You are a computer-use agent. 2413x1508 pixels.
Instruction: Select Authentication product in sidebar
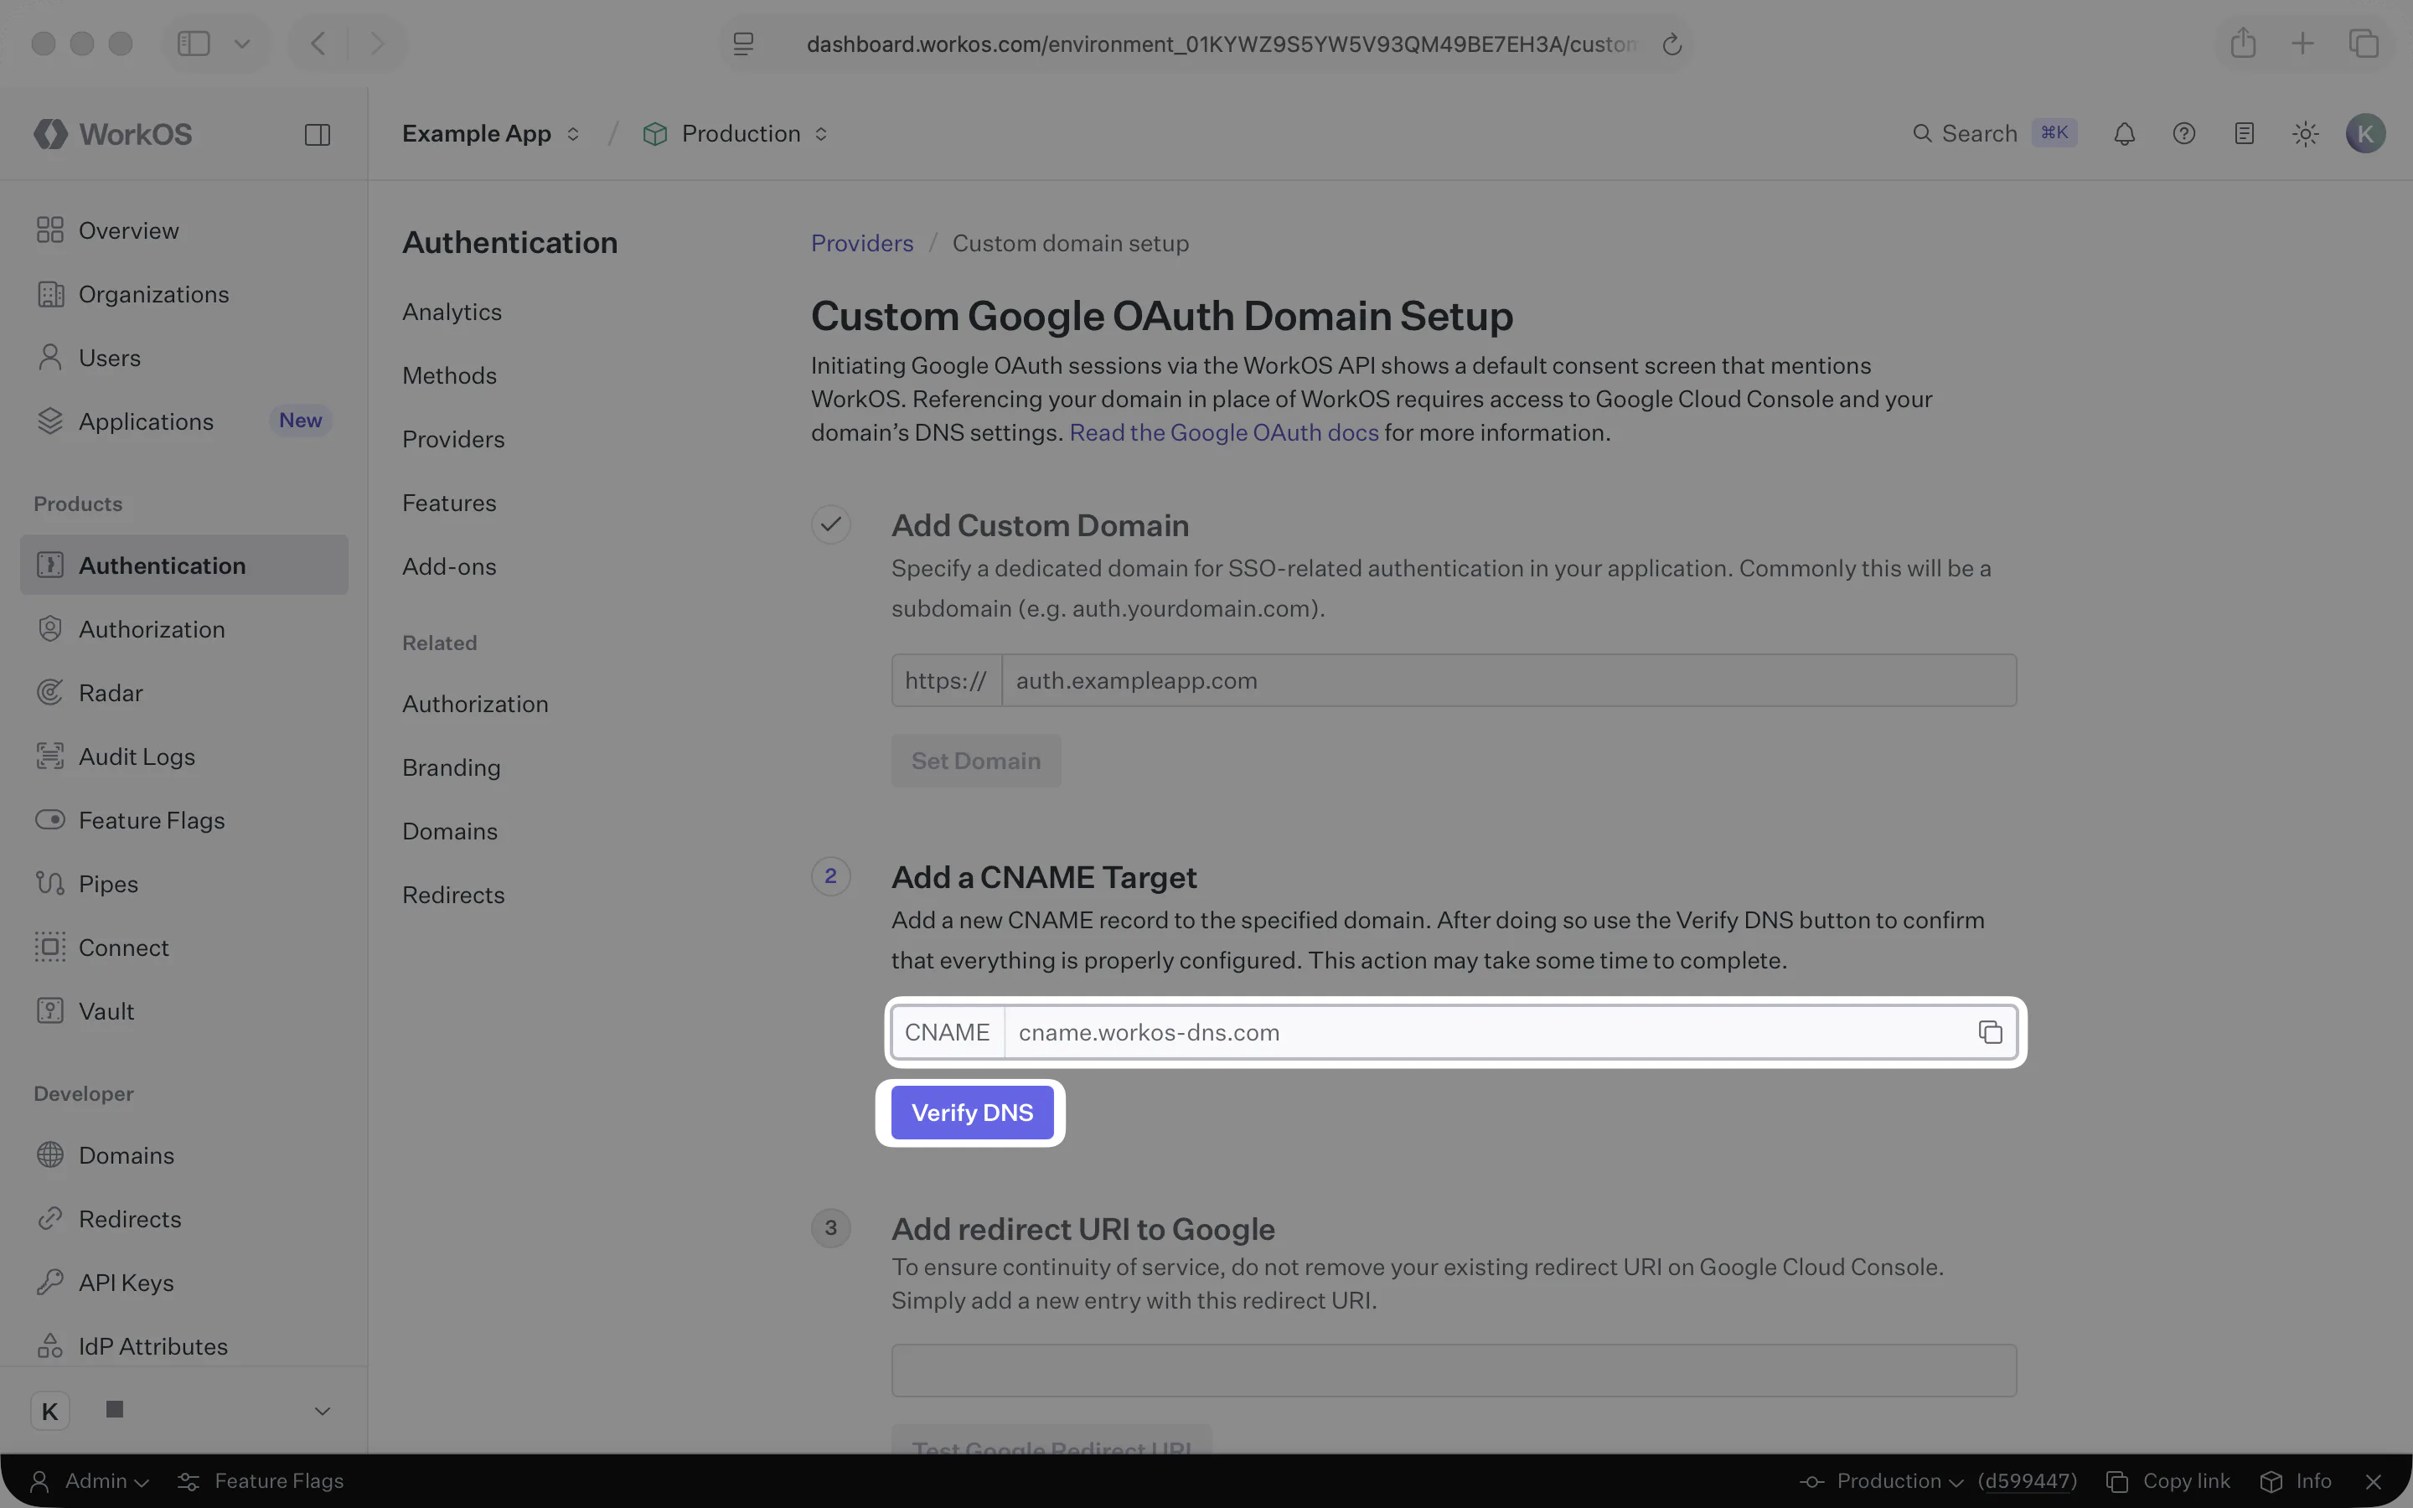[184, 565]
